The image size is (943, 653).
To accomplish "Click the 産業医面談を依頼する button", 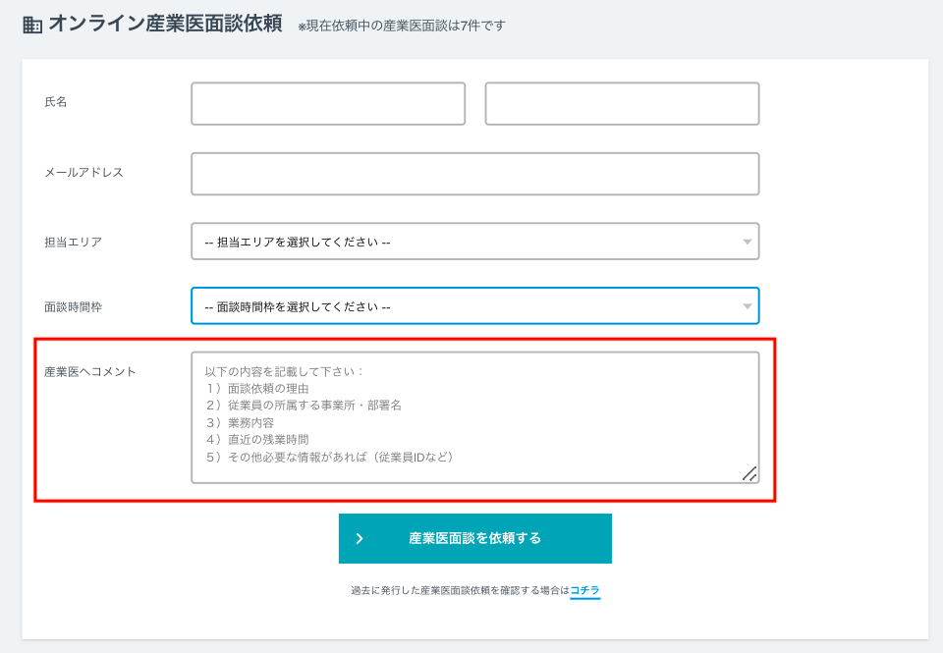I will (475, 538).
